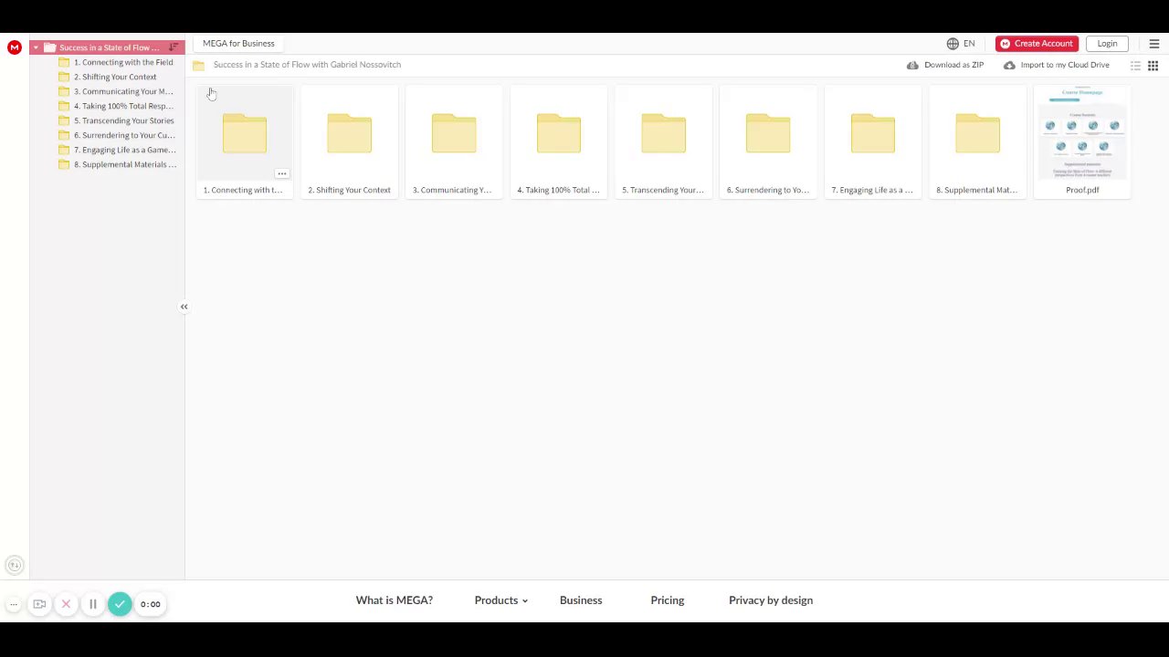Open folder tile '1. Connecting with t...'

pos(245,142)
